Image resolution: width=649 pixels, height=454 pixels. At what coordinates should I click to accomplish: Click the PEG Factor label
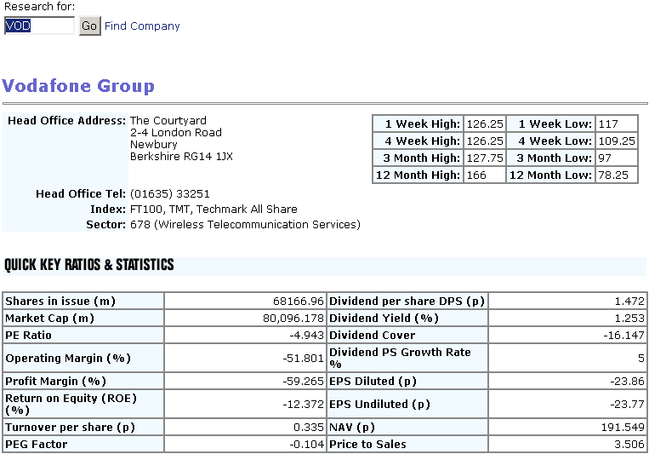tap(37, 445)
